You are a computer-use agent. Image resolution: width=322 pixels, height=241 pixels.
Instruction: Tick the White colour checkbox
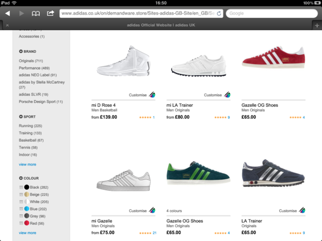tap(21, 202)
